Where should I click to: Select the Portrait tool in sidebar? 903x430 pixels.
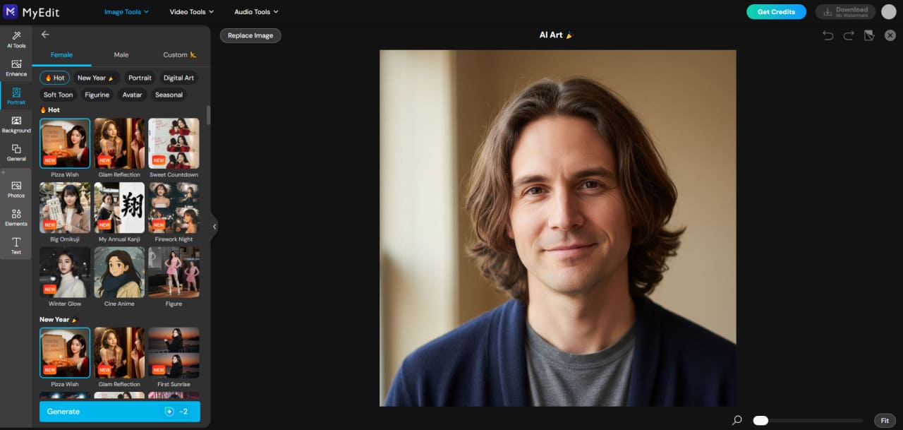coord(16,95)
